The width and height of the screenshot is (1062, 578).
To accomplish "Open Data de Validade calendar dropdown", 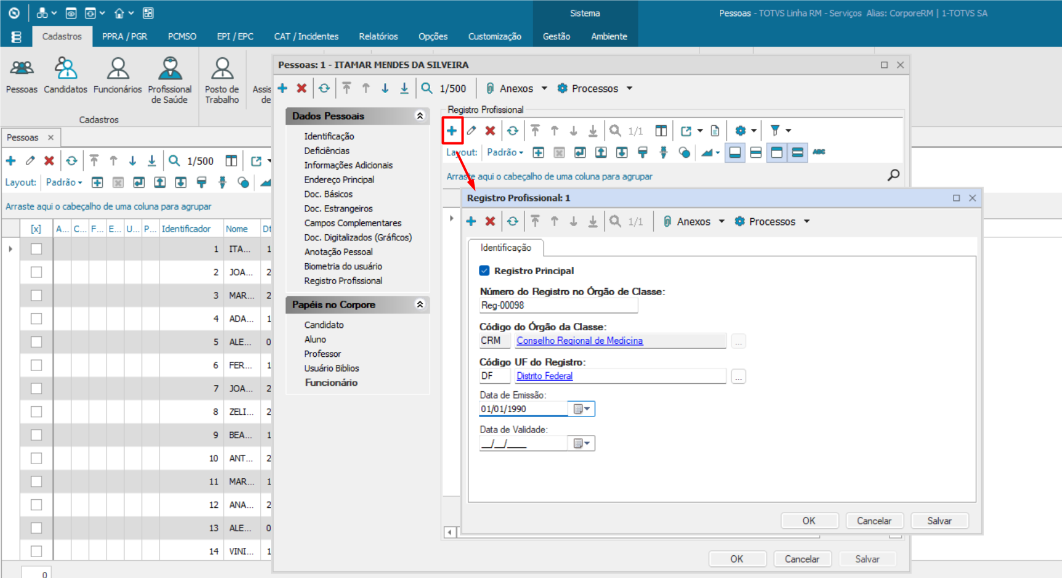I will pos(581,443).
